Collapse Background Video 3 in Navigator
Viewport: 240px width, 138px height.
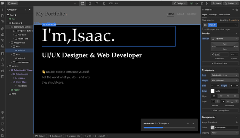pyautogui.click(x=10, y=27)
